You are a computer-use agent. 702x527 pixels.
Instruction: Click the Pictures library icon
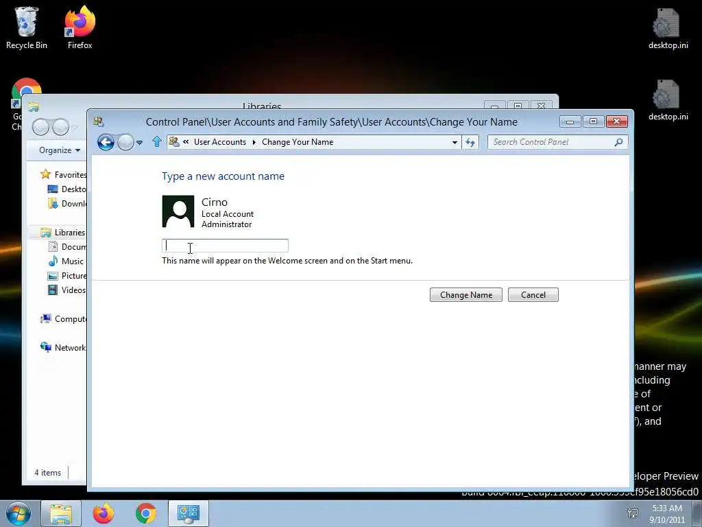pos(53,276)
